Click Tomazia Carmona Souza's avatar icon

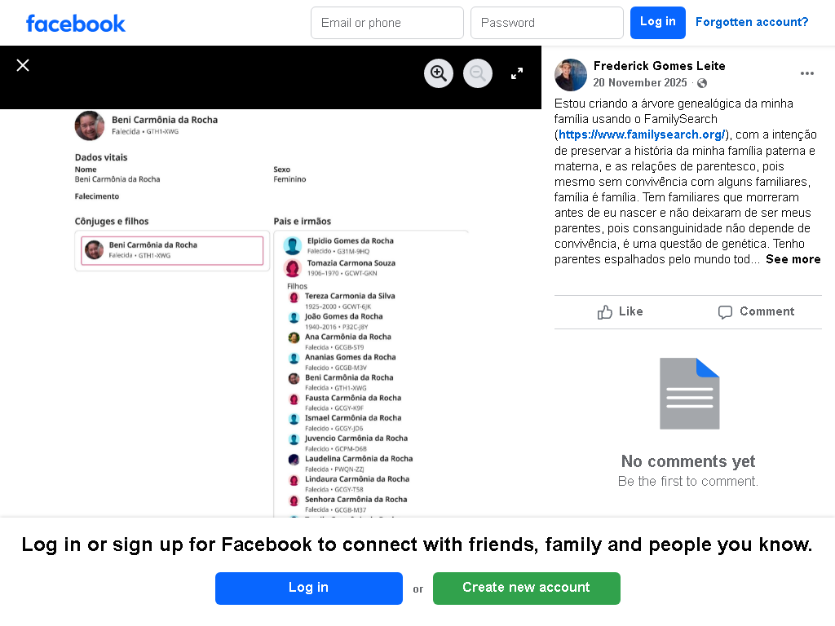[x=293, y=268]
